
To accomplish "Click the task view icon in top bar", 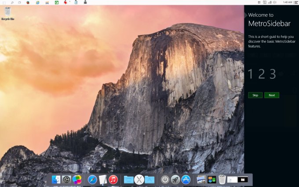I will [x=19, y=3].
